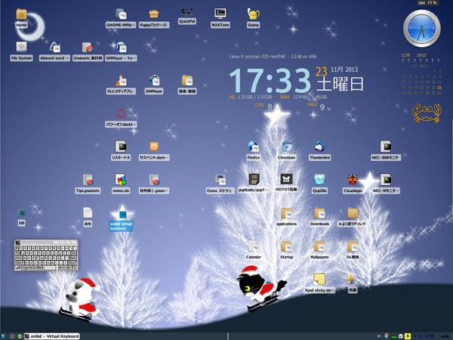Click the analog clock widget
Image resolution: width=453 pixels, height=340 pixels.
click(422, 29)
